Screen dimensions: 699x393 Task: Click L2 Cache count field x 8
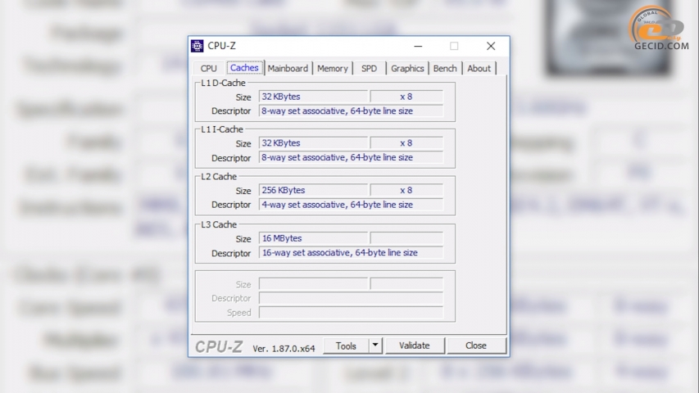pyautogui.click(x=406, y=190)
